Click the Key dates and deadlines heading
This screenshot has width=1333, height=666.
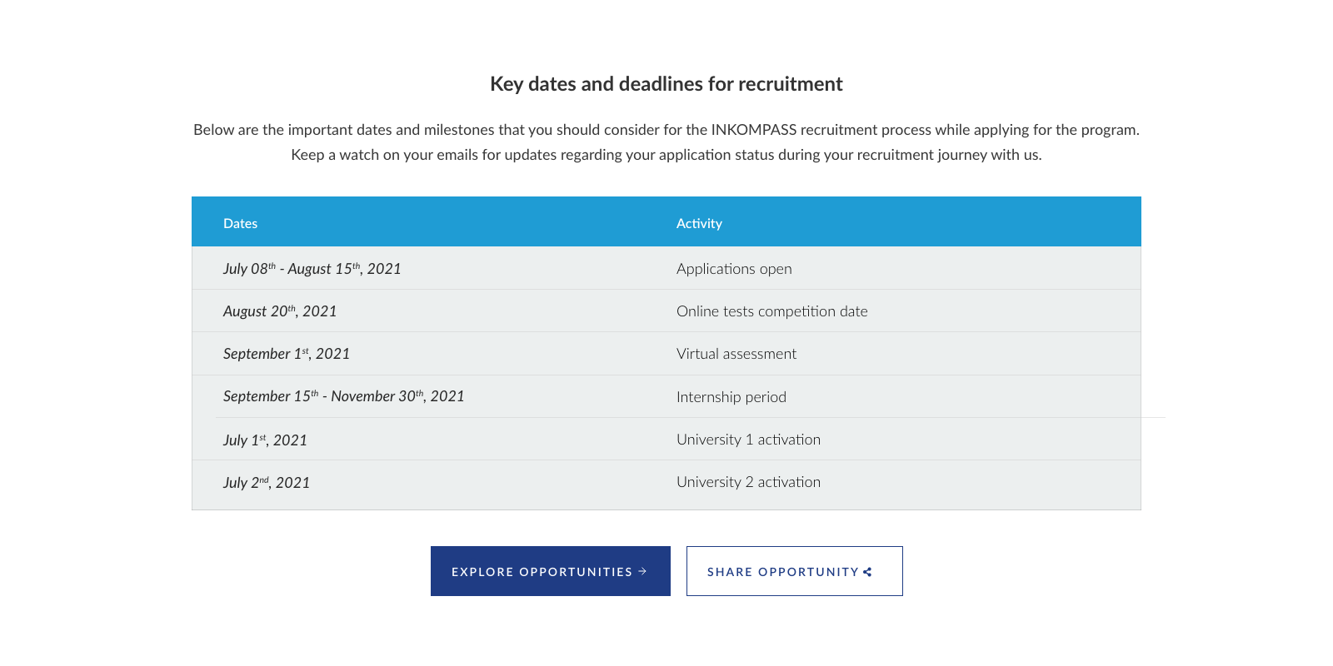coord(666,84)
